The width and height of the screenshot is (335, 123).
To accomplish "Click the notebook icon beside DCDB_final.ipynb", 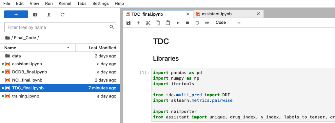I will (8, 72).
